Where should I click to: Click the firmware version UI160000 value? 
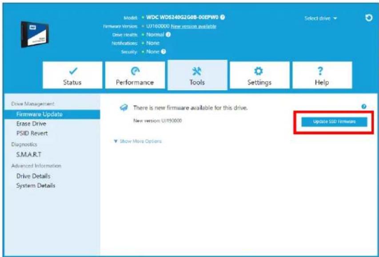[158, 26]
